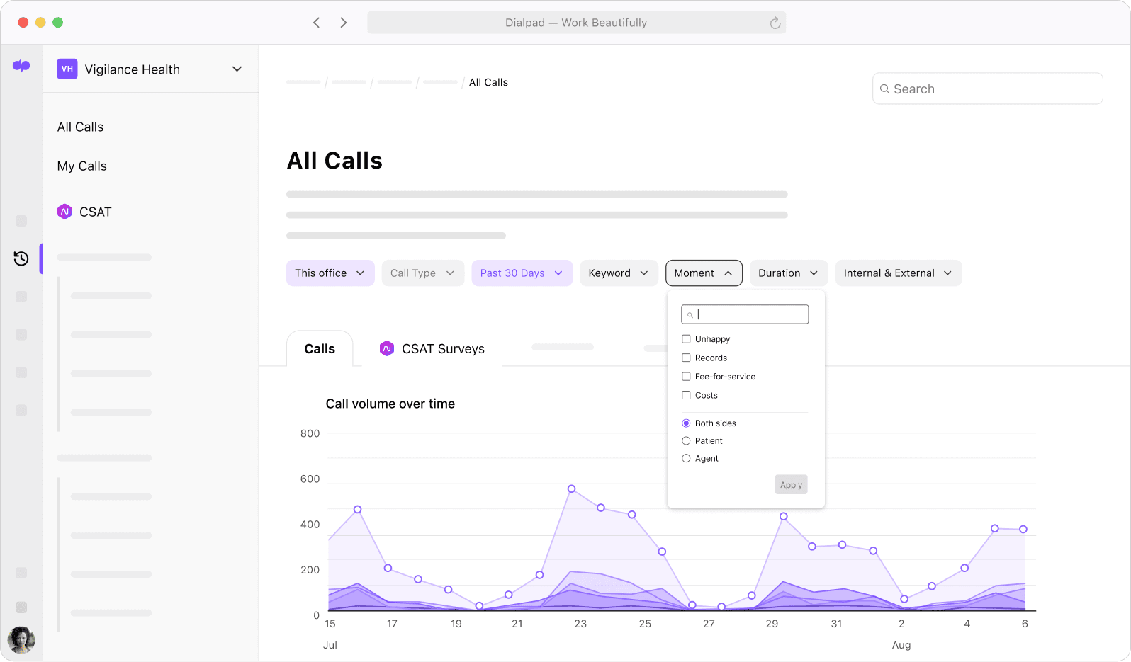Check the Costs moment checkbox
Viewport: 1131px width, 662px height.
[x=686, y=395]
